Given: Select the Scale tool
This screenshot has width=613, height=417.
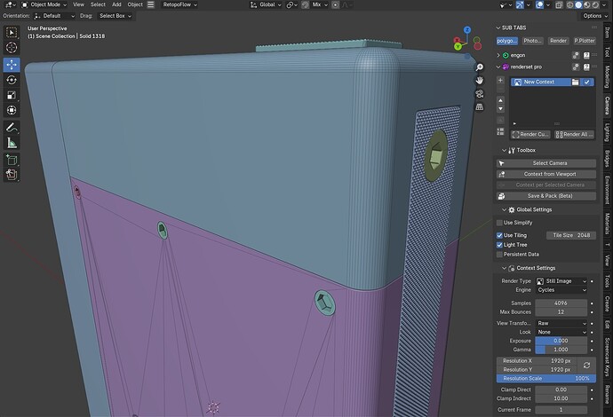Looking at the screenshot, I should coord(12,95).
